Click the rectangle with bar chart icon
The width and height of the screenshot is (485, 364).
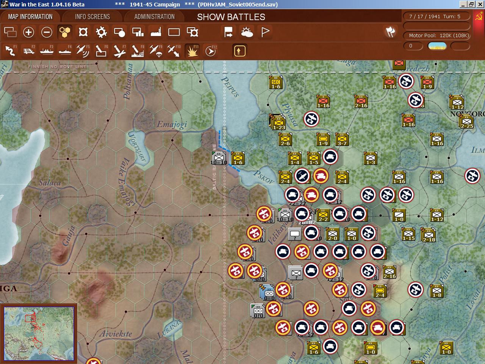[138, 32]
